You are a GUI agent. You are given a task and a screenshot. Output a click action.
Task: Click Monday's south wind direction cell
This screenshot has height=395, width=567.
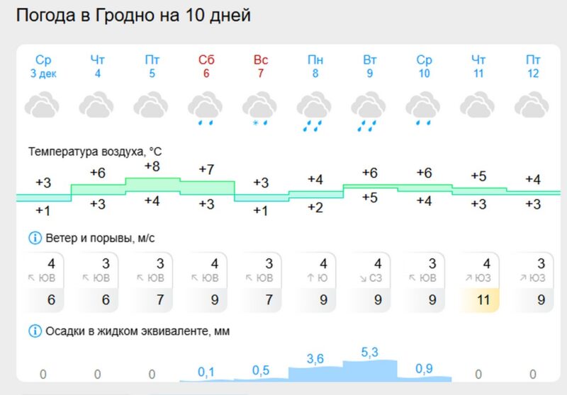[x=315, y=278]
